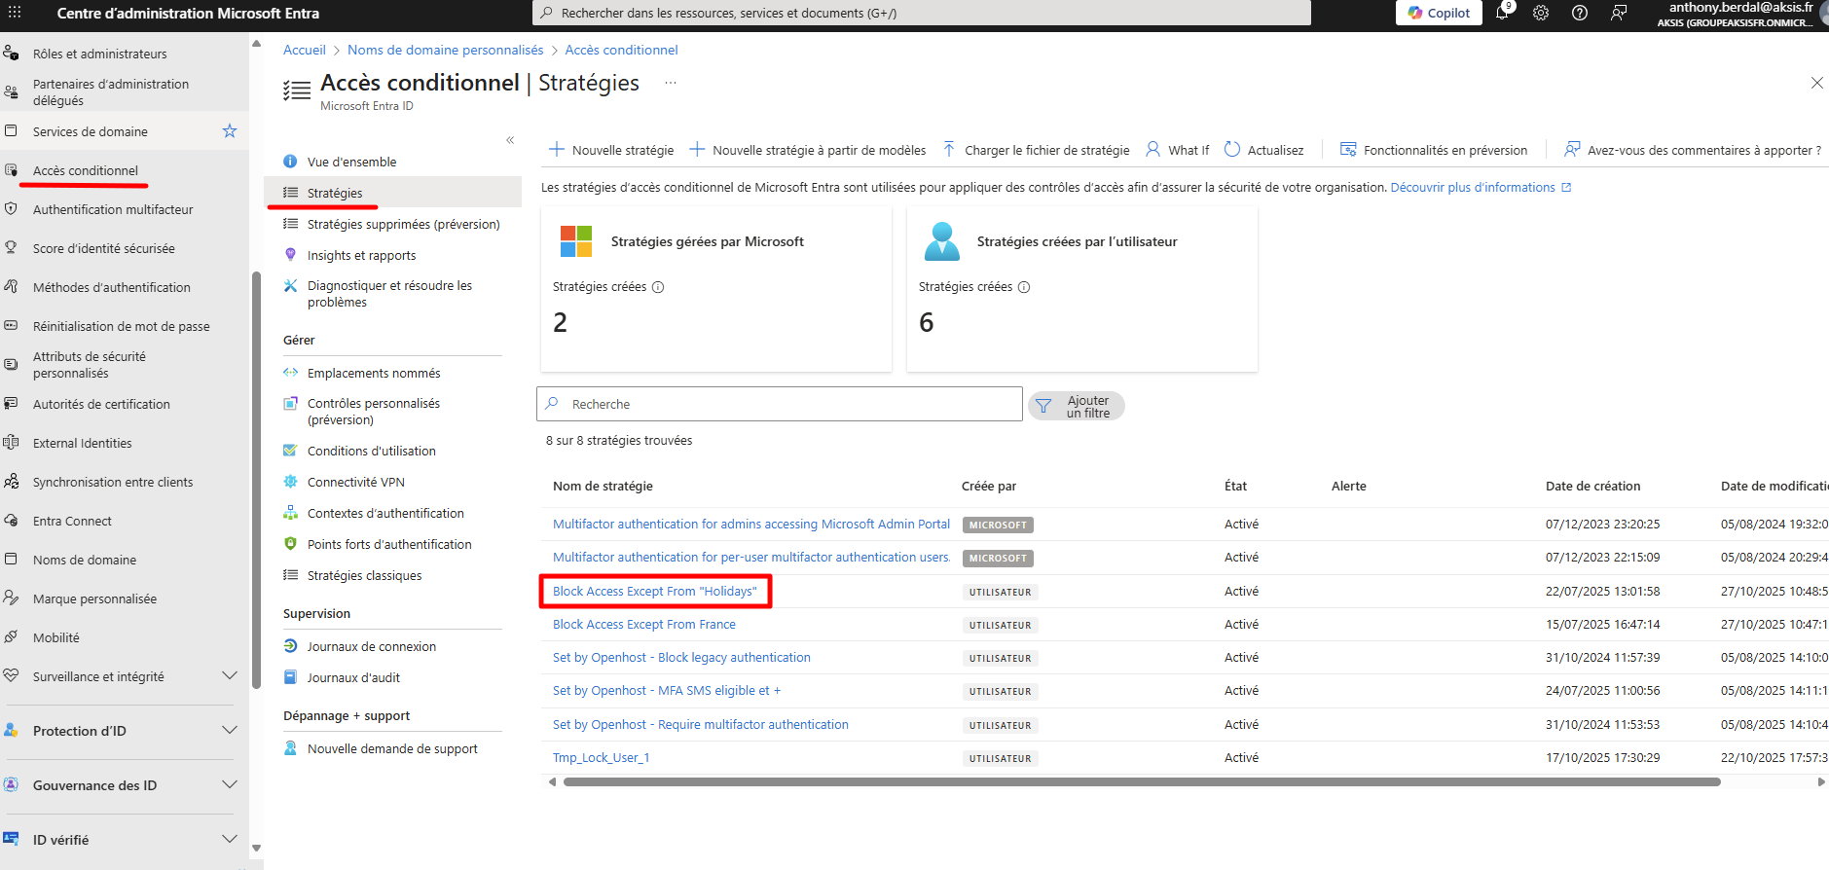Click Avez-vous des commentaires à apporter

1693,150
